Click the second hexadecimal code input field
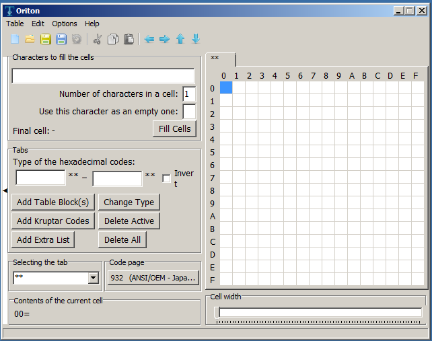The image size is (432, 341). [117, 179]
